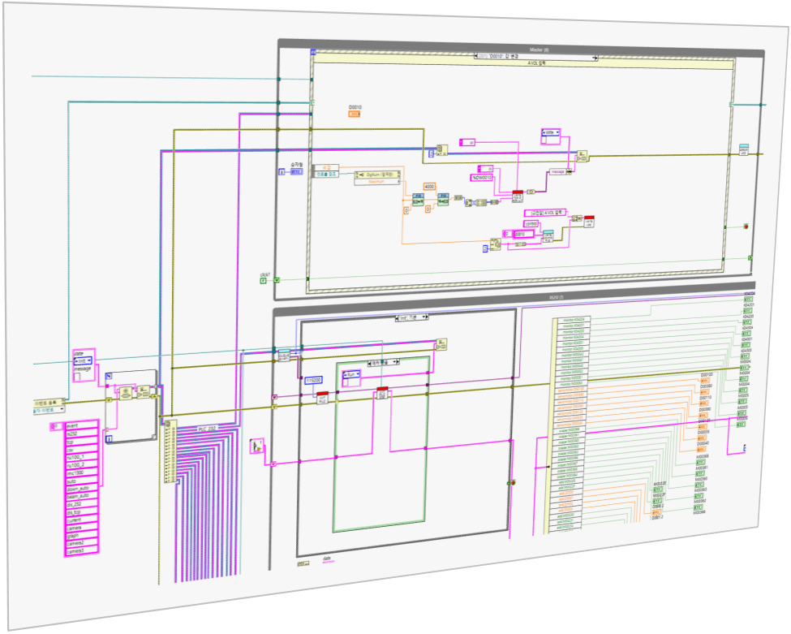Select the rs232 array element
Viewport: 791px width, 634px height.
[82, 434]
